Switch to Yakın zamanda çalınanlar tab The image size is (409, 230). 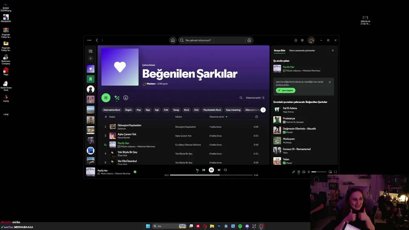[x=302, y=50]
